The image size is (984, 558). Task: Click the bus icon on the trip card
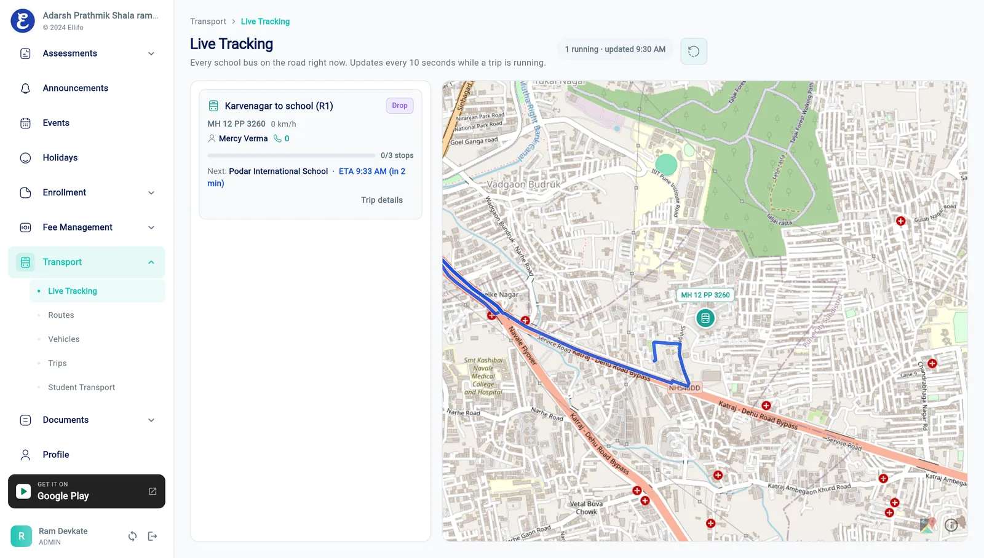213,106
